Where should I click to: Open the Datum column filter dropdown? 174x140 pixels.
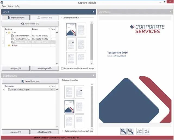tap(49, 29)
